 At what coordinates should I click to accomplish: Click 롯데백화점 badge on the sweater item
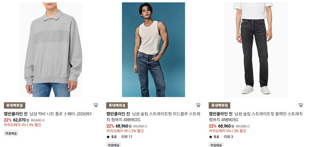coord(14,105)
